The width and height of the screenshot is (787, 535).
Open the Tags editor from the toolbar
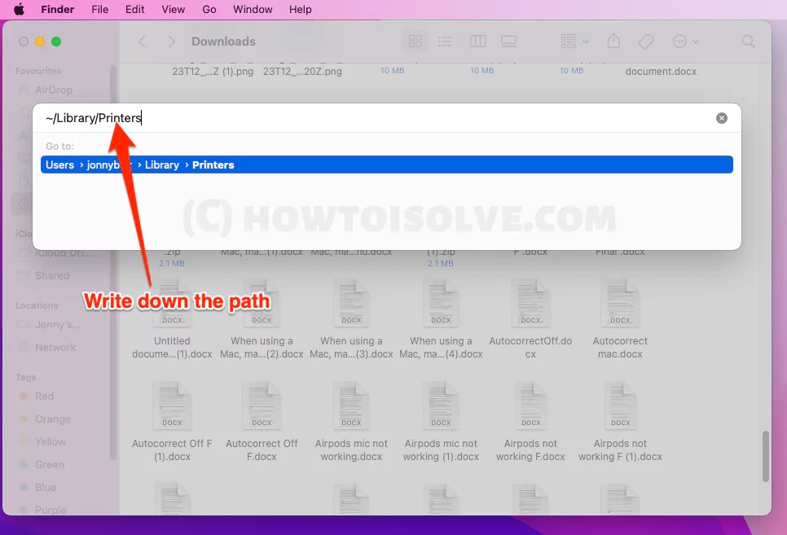[646, 41]
